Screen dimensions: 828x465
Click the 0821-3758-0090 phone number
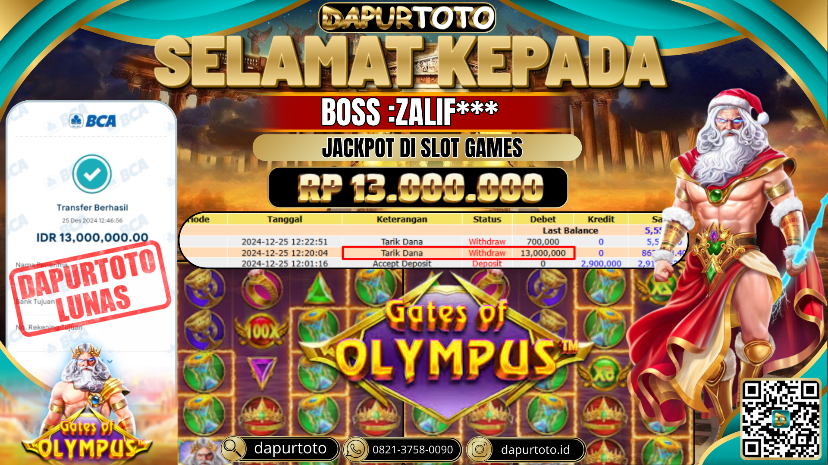point(413,450)
